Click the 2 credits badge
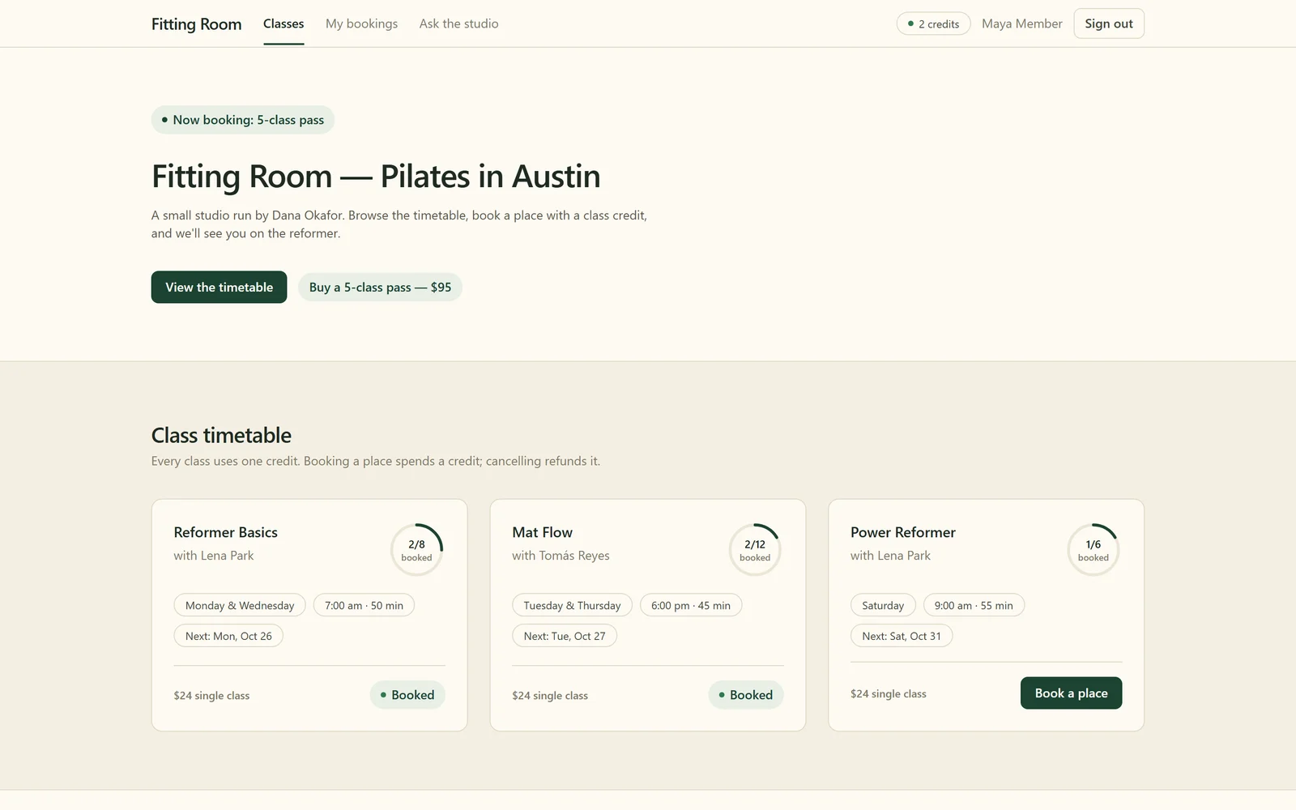 pyautogui.click(x=933, y=23)
